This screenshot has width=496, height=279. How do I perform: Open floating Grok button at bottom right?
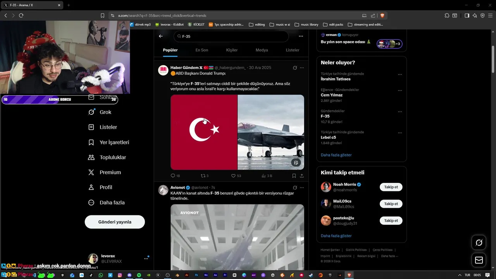pyautogui.click(x=479, y=243)
